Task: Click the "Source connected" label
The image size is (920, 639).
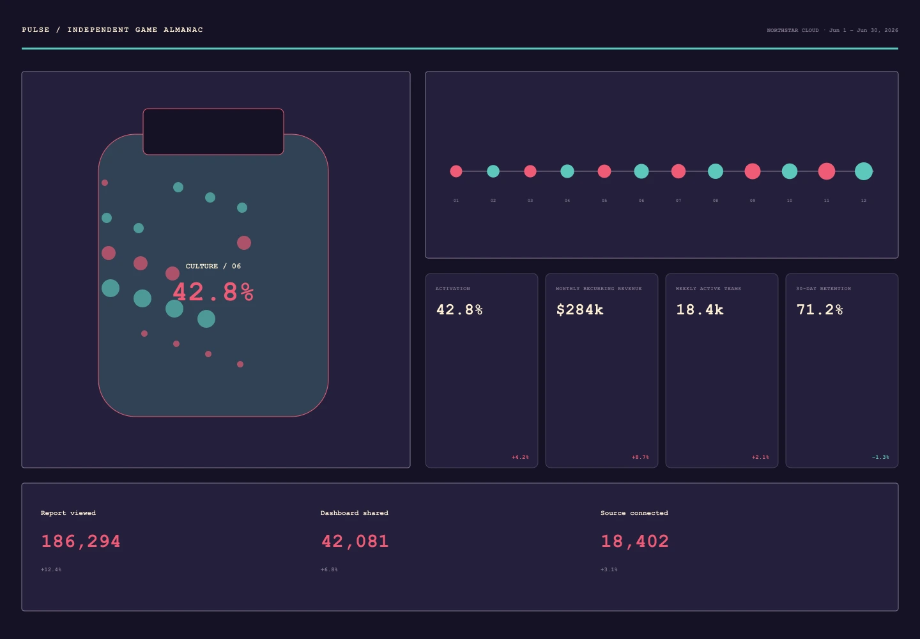Action: (x=634, y=513)
